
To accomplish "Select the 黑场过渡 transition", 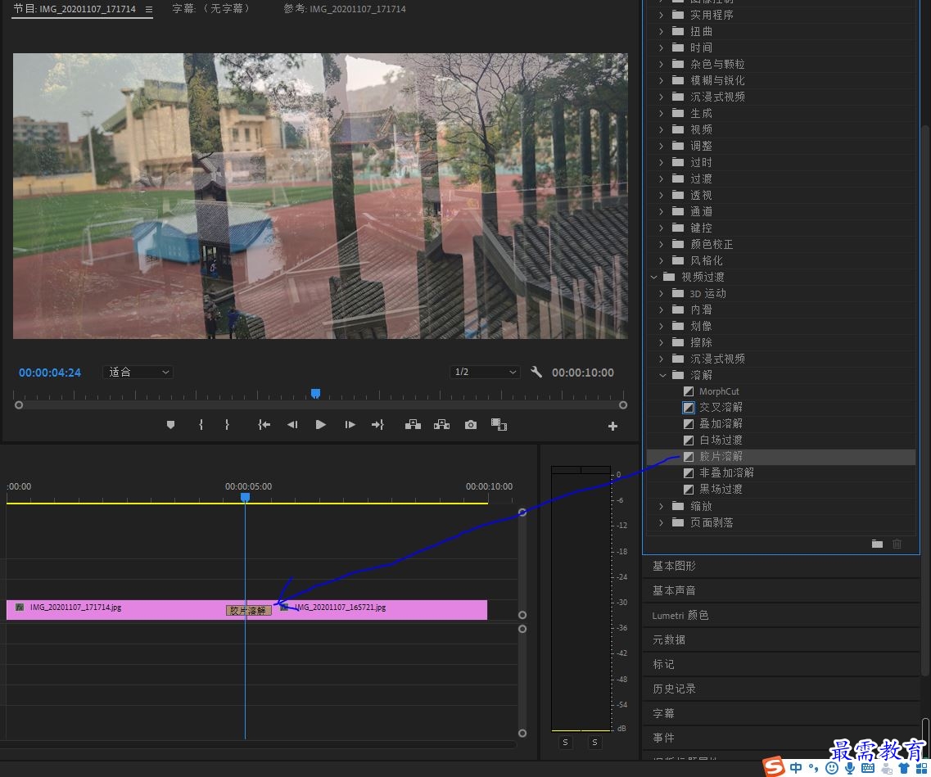I will (x=721, y=489).
